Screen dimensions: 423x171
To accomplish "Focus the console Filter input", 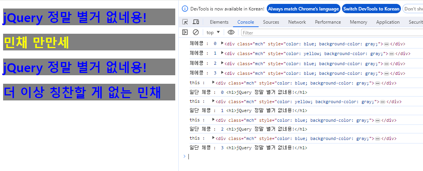I will tap(332, 33).
